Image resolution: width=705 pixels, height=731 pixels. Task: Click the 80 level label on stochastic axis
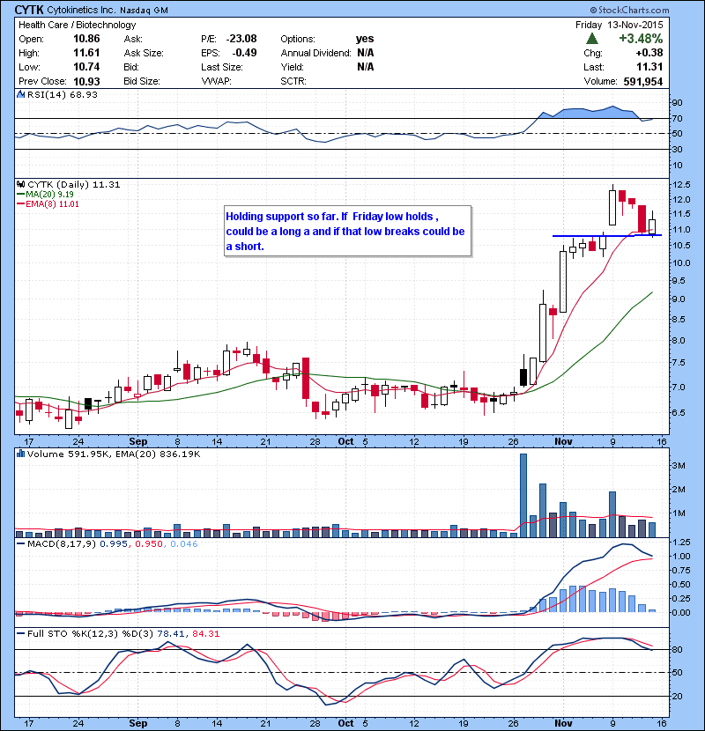pos(677,649)
